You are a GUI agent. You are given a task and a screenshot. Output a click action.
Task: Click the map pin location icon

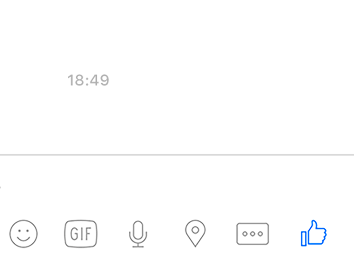[195, 234]
